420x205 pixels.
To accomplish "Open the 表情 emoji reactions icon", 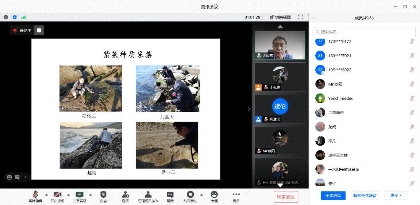I will click(214, 196).
